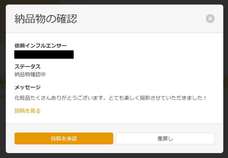Select the 依頼インフルエンサー heading
This screenshot has width=228, height=158.
pos(40,46)
